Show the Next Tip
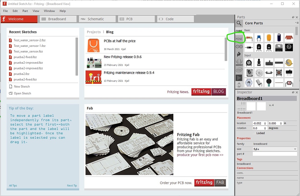The width and height of the screenshot is (300, 196). pos(72,186)
